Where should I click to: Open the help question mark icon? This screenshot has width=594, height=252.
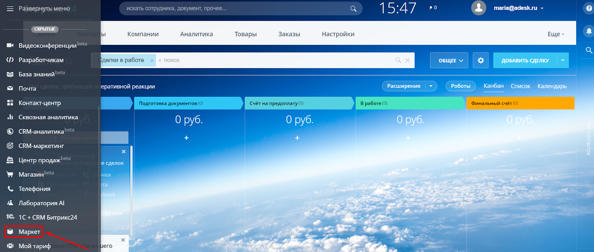[x=589, y=8]
